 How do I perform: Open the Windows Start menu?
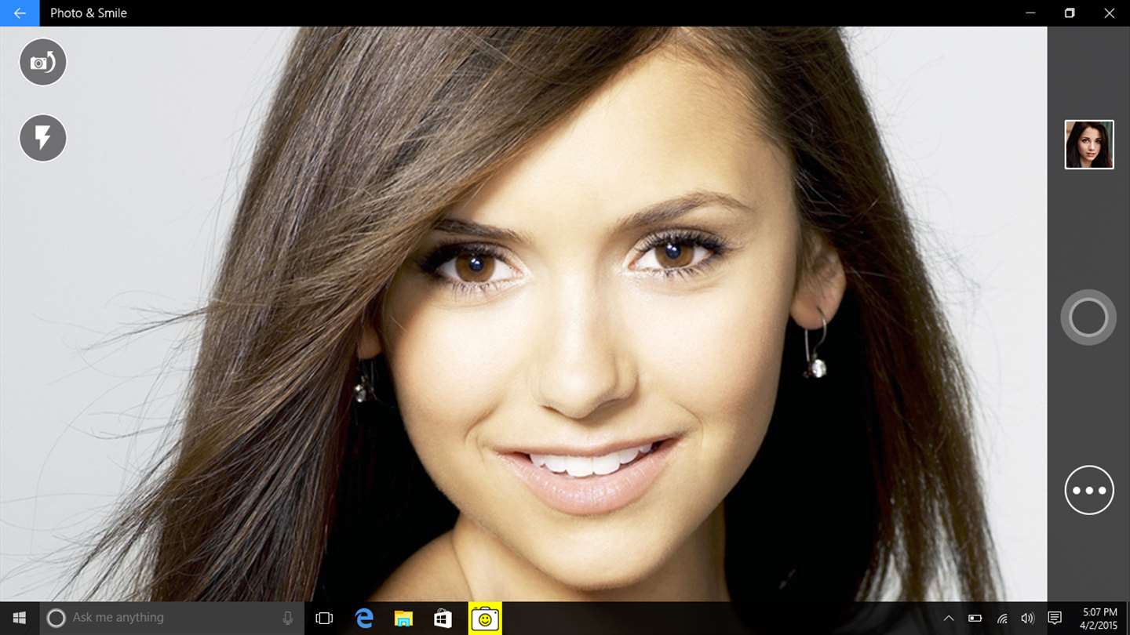19,619
